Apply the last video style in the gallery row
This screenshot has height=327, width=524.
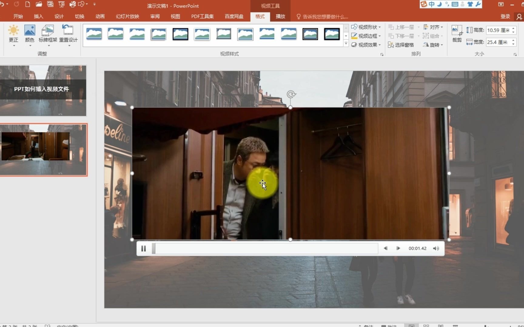(332, 34)
